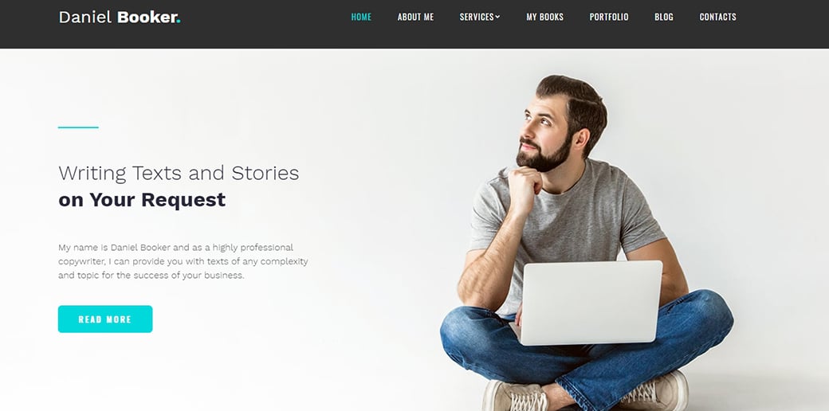
Task: Select the 'Writing Texts and Stories' heading
Action: [179, 174]
